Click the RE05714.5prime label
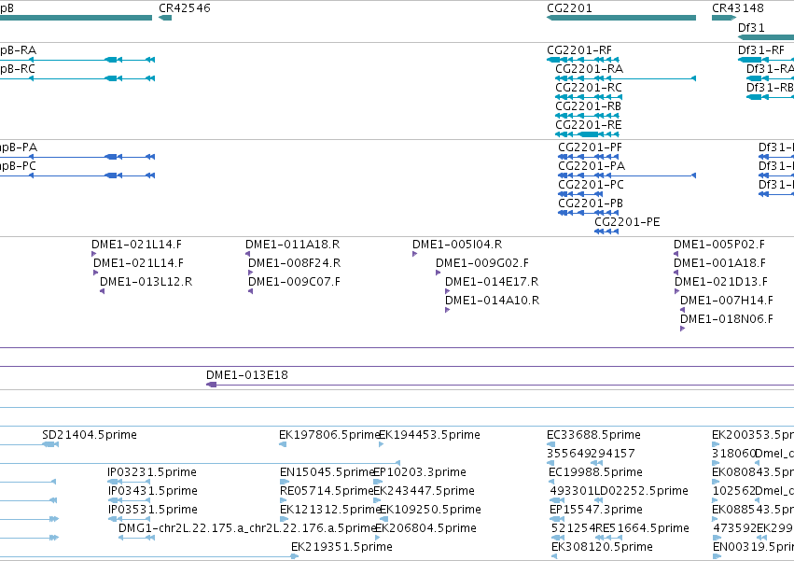 [327, 491]
